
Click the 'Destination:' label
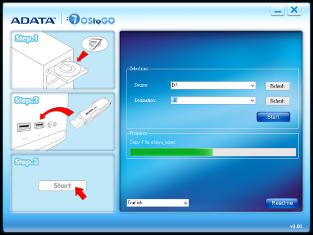click(145, 100)
